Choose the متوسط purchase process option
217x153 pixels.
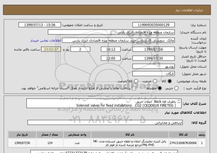[x=160, y=88]
